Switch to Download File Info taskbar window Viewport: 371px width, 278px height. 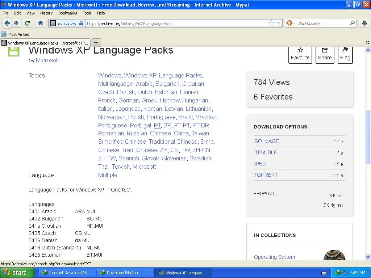point(125,273)
